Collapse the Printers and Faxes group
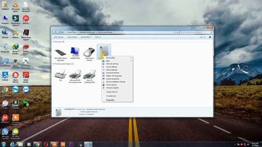 [53, 64]
